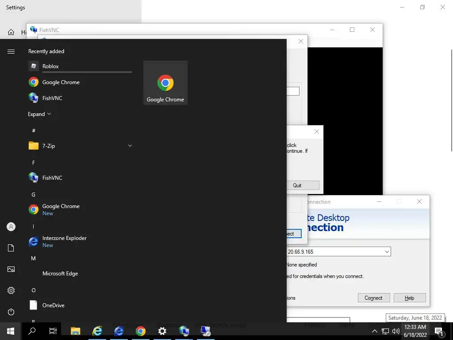Click the pinned Google Chrome tile
The image size is (453, 340).
point(165,83)
